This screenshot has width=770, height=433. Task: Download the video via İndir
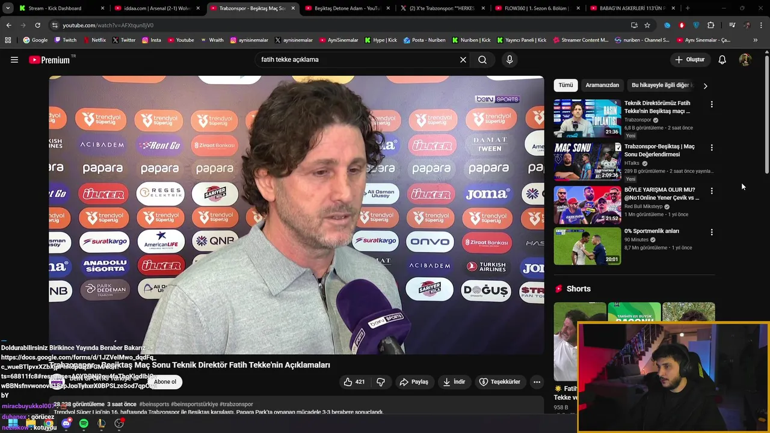click(x=454, y=382)
